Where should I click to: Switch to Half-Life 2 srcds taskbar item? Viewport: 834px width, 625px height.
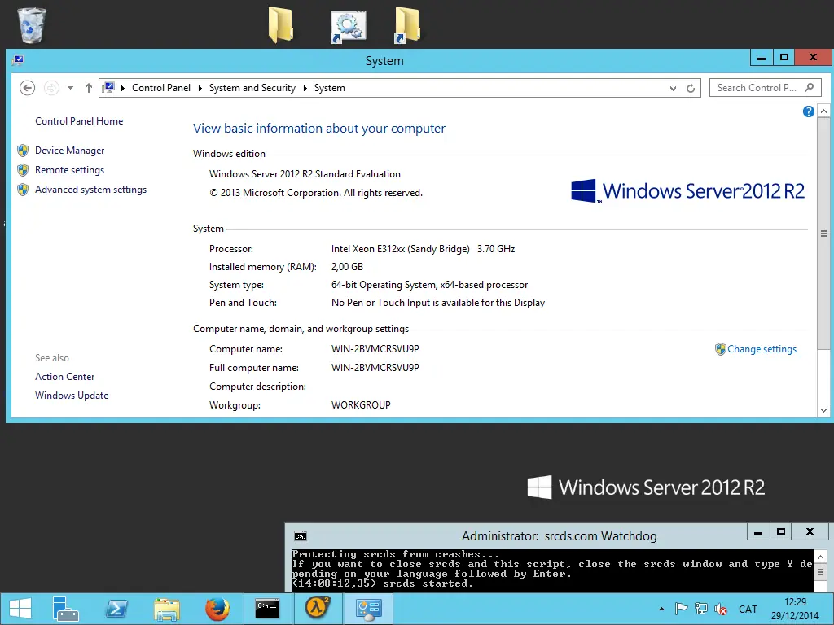click(318, 609)
